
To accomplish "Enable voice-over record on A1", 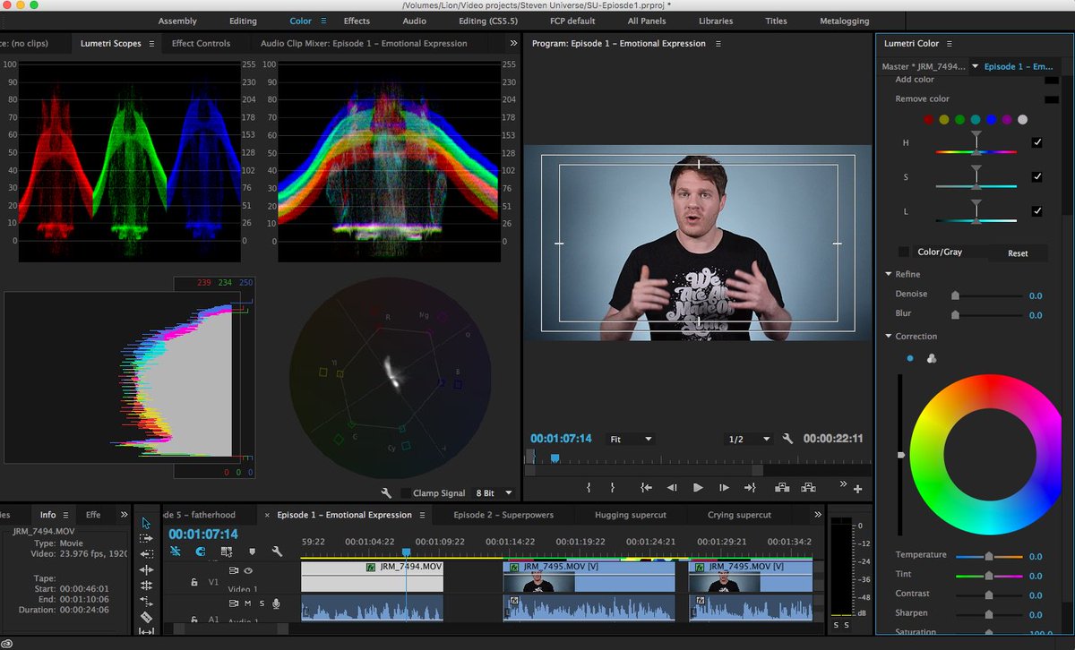I will 276,603.
